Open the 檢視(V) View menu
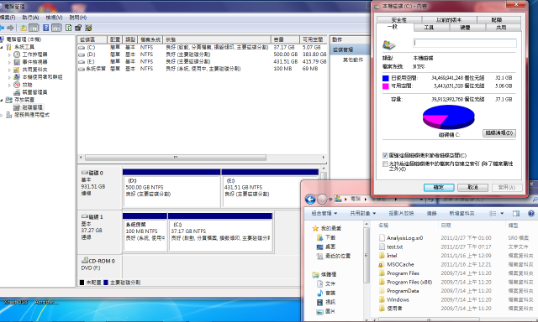 click(54, 17)
